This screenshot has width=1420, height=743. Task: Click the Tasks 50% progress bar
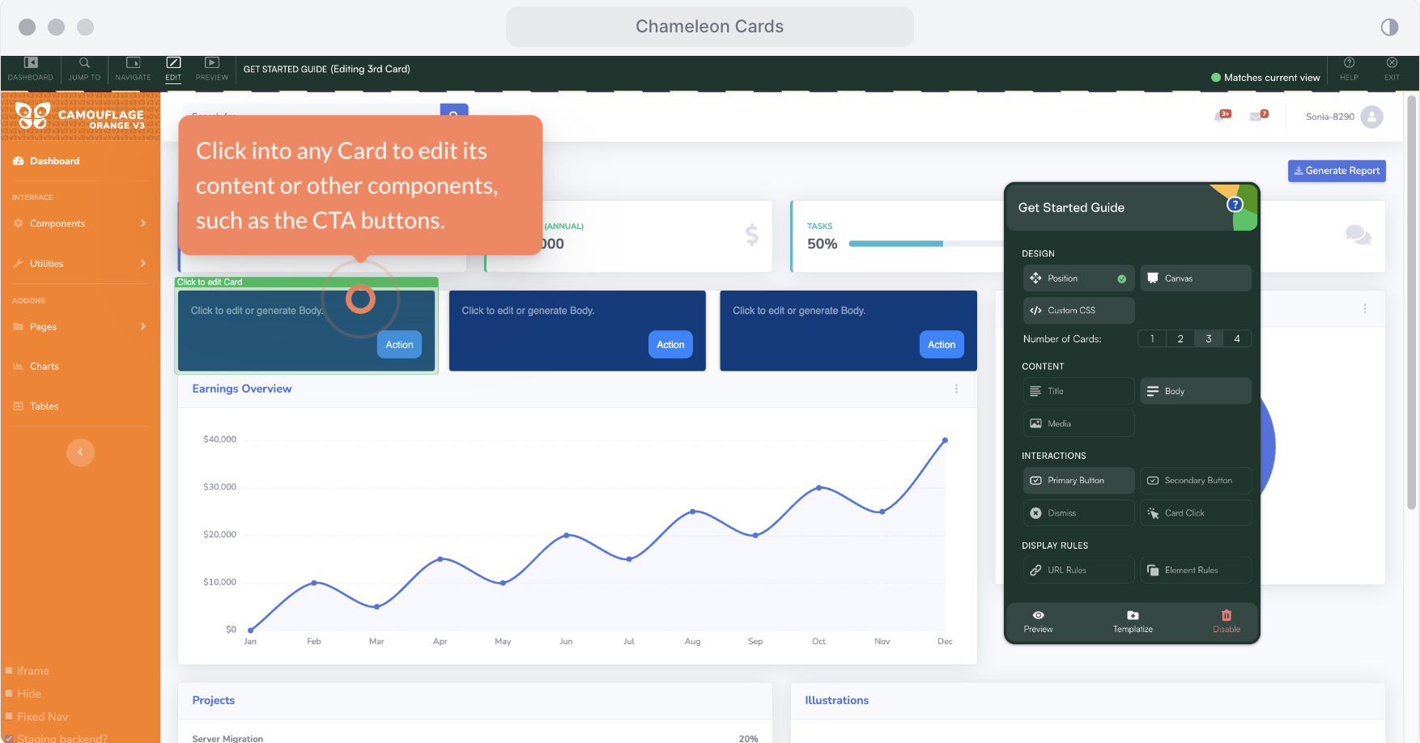(x=926, y=244)
